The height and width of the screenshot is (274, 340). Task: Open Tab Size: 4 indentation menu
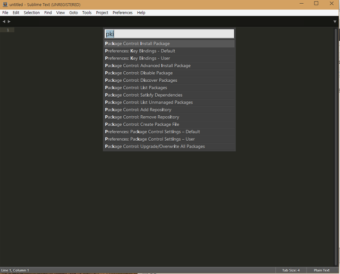click(x=291, y=270)
